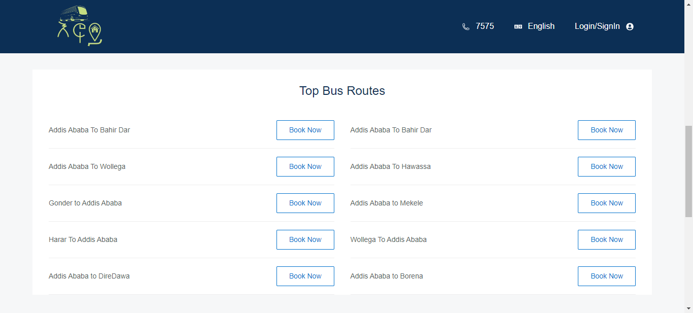Screen dimensions: 693x313
Task: Book Now for Addis Ababa to Borena
Action: coord(606,276)
